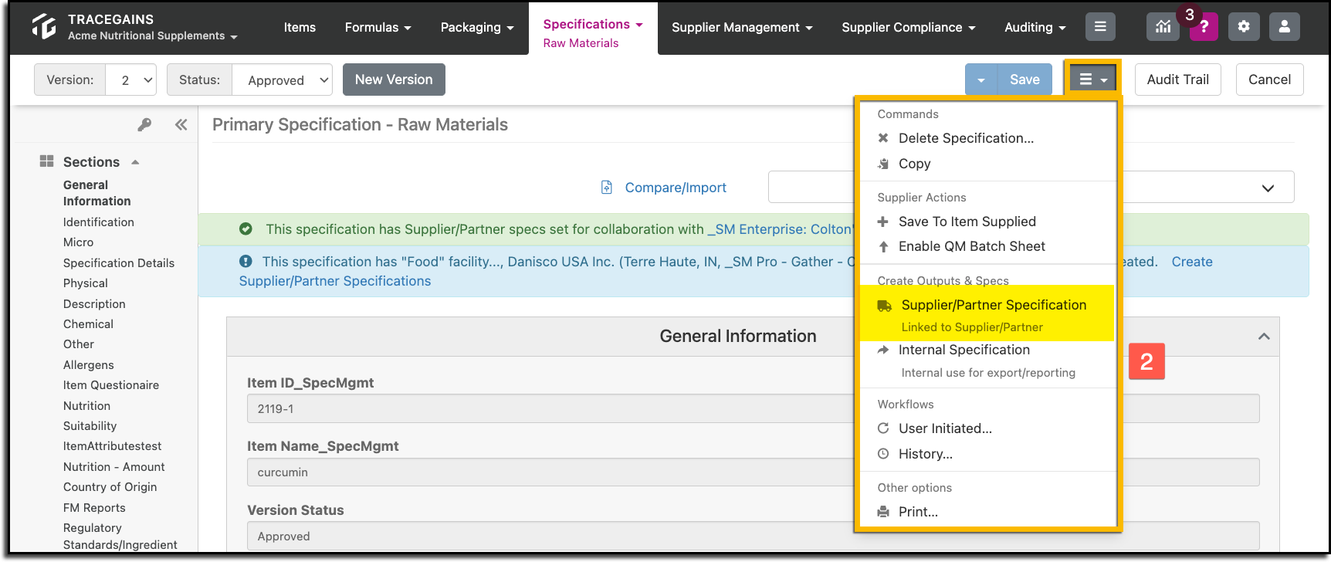Click the X icon beside Delete Specification
This screenshot has height=562, width=1331.
coord(883,138)
